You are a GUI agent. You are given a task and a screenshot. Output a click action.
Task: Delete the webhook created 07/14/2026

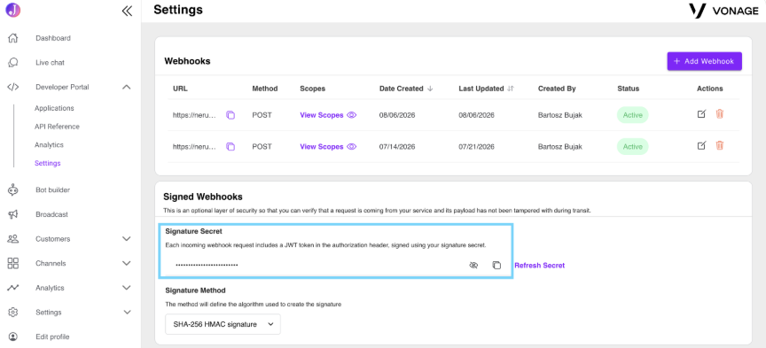tap(720, 145)
